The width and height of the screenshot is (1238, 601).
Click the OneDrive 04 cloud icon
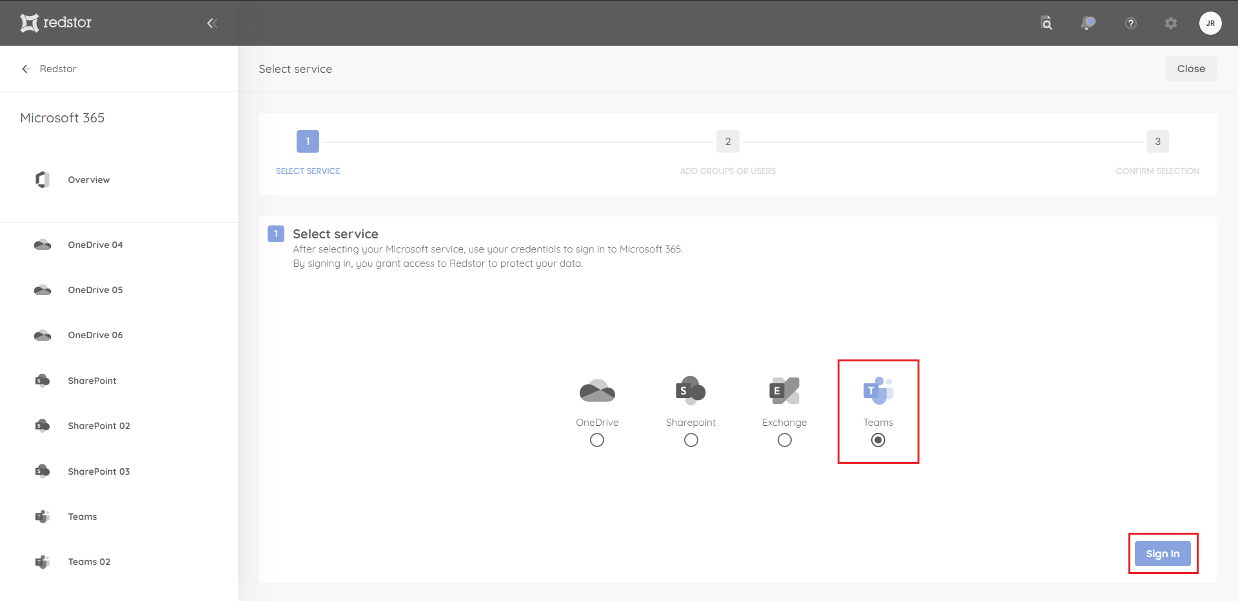pyautogui.click(x=43, y=245)
